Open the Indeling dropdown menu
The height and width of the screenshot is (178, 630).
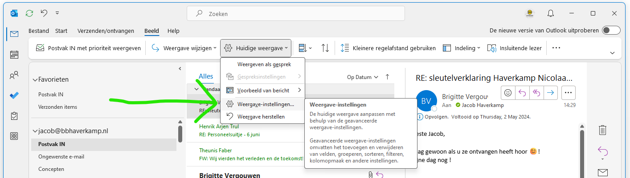(462, 48)
